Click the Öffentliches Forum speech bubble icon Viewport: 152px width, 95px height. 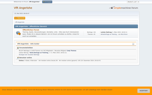pos(18,33)
